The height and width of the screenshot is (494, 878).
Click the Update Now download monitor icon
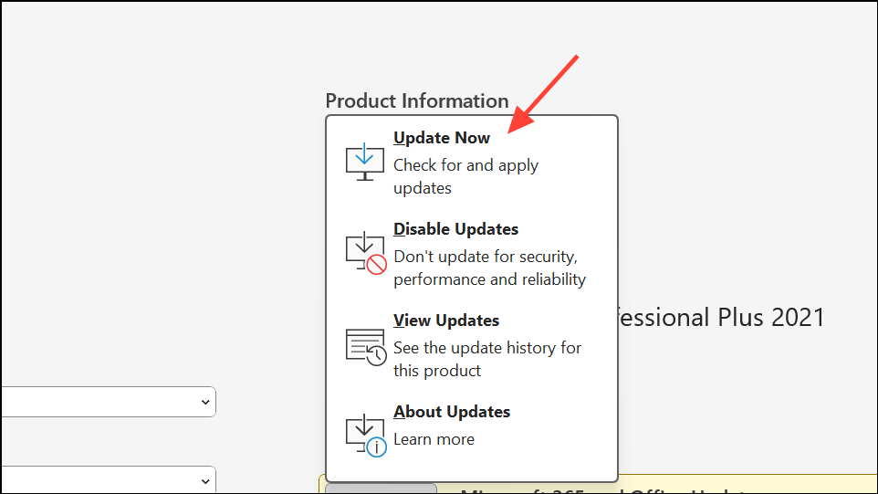pos(364,162)
